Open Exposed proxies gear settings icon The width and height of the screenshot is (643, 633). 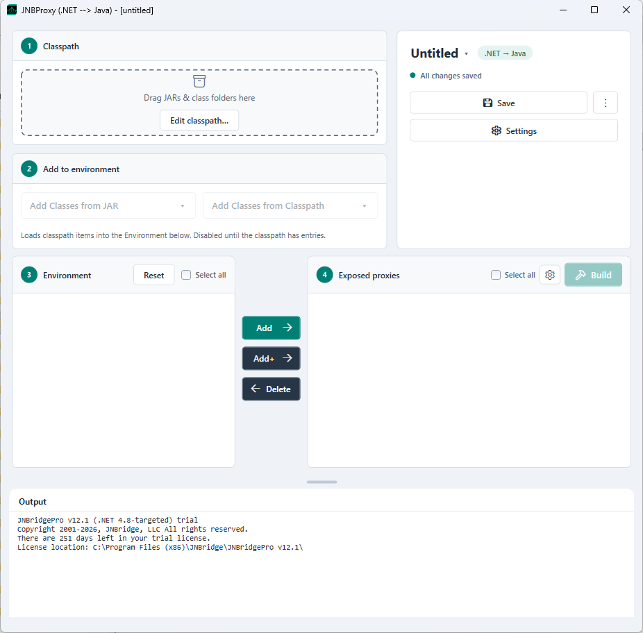tap(549, 275)
